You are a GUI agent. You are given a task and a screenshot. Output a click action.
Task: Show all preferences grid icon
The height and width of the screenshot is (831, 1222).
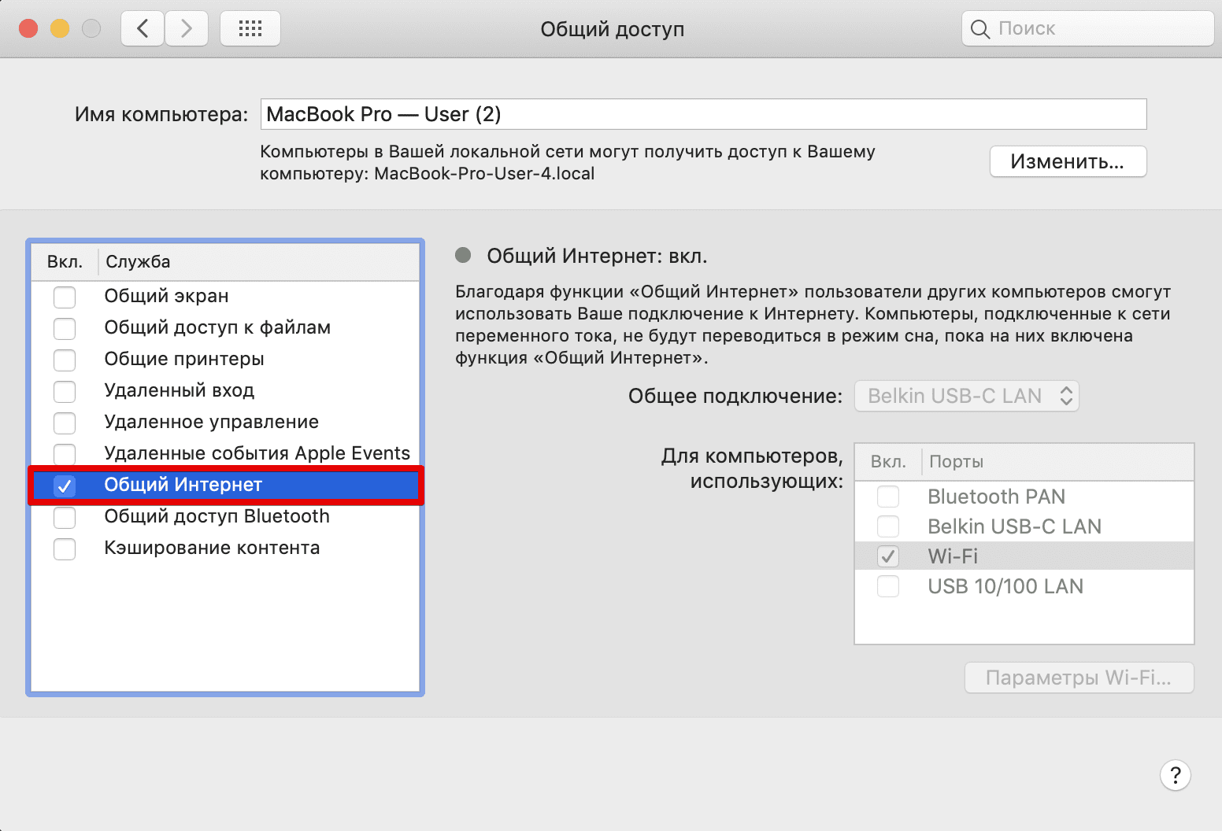(250, 29)
